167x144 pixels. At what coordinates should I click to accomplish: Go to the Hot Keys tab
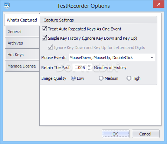[22, 55]
